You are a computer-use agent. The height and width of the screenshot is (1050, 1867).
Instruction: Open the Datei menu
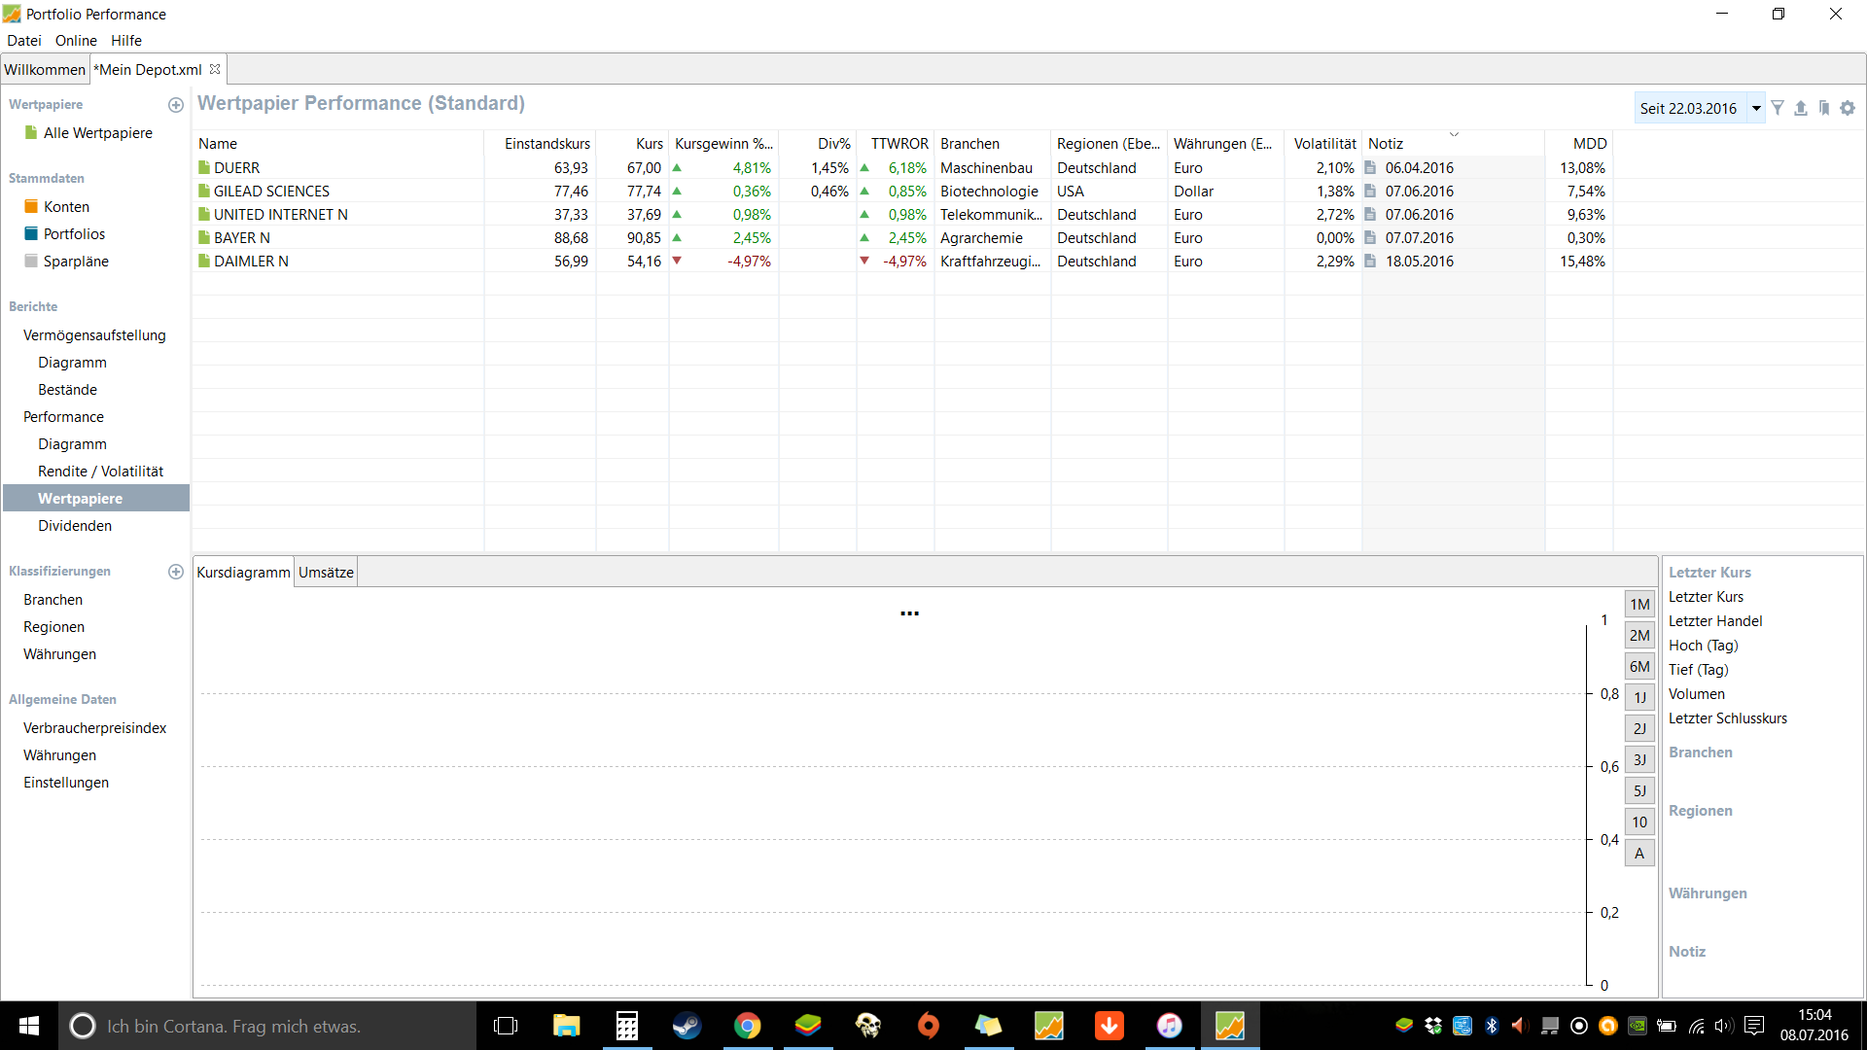24,41
